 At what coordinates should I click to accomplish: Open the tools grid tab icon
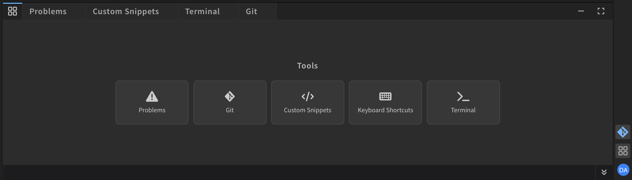click(12, 11)
